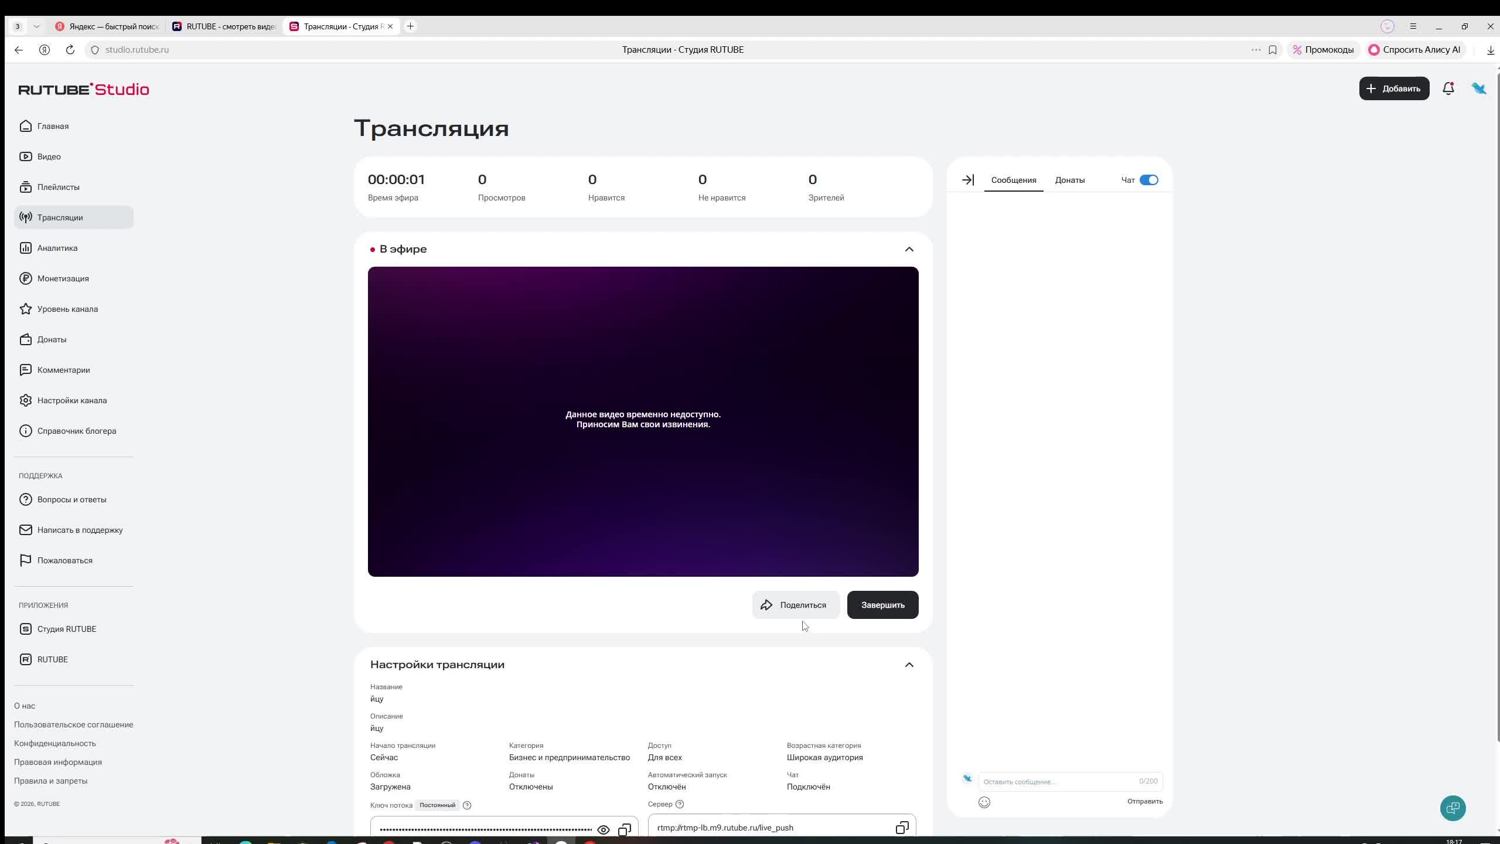Show the hidden stream key
Screen dimensions: 1500x844
coord(603,829)
